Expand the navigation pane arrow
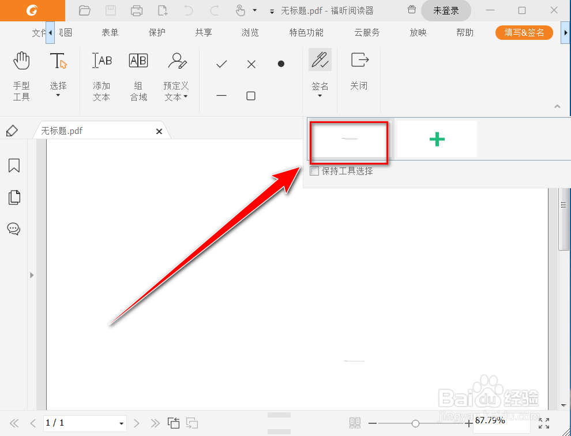 (x=32, y=275)
